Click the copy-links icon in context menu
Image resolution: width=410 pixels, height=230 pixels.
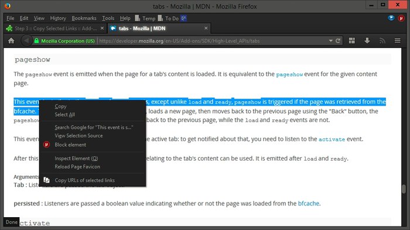[46, 180]
